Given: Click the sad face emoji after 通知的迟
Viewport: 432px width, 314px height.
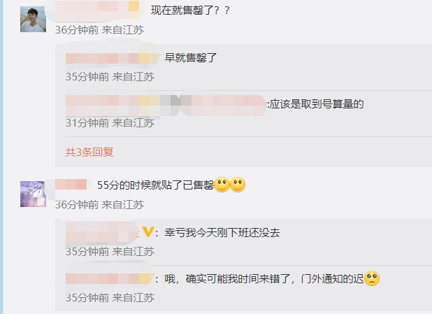Looking at the screenshot, I should (372, 278).
